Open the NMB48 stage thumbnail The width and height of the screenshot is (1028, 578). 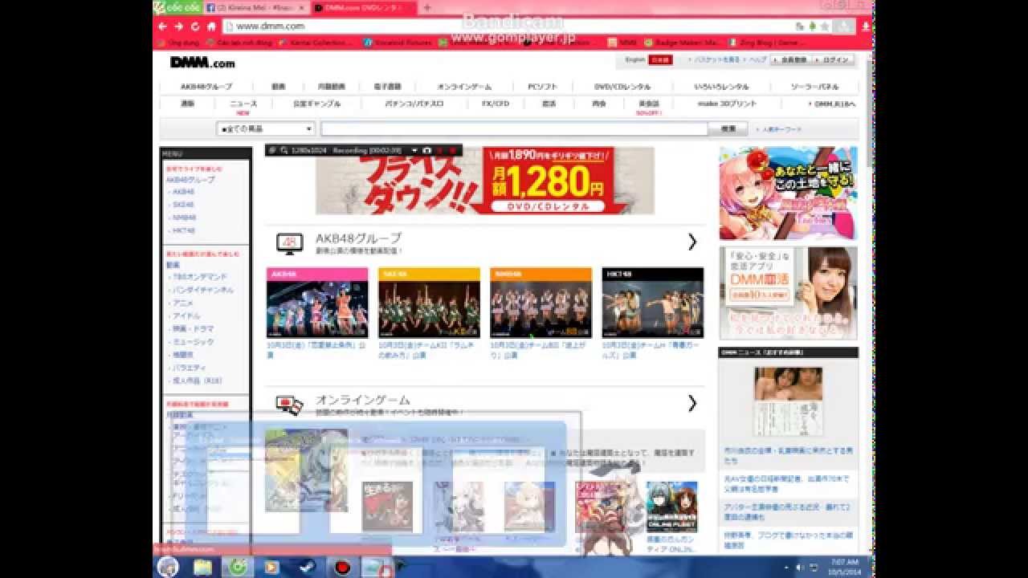541,303
